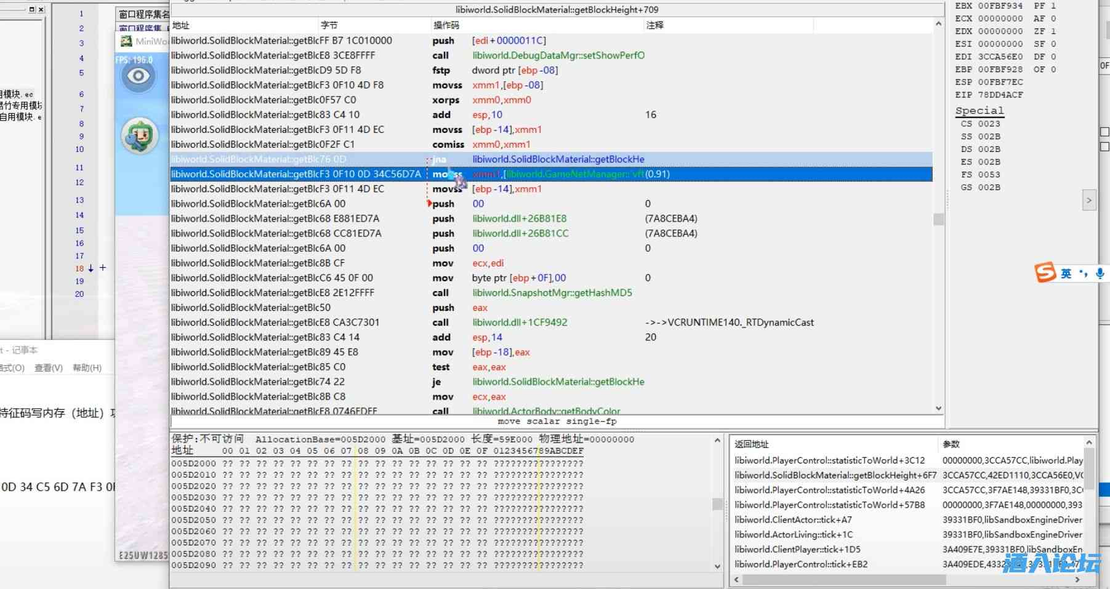Screen dimensions: 1110x589
Task: Close the left panel using X button
Action: (41, 9)
